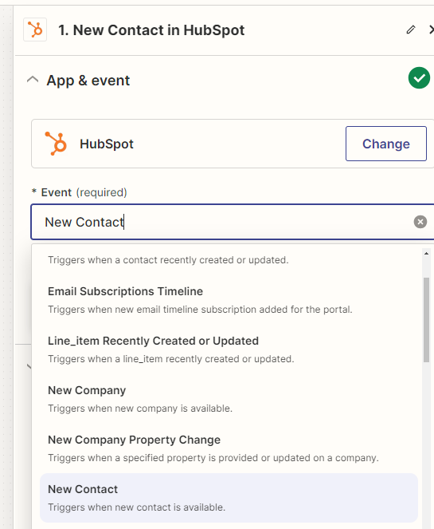Click the contact recently created or updated description

(x=168, y=260)
